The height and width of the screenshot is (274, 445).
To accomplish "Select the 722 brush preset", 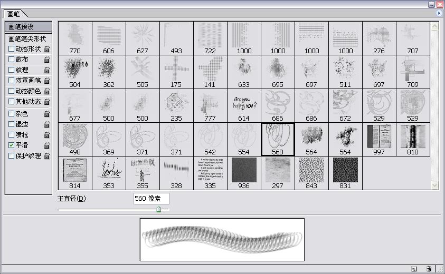I will [x=210, y=38].
